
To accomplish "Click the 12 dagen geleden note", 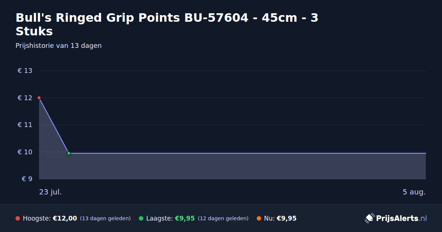I will tap(223, 218).
